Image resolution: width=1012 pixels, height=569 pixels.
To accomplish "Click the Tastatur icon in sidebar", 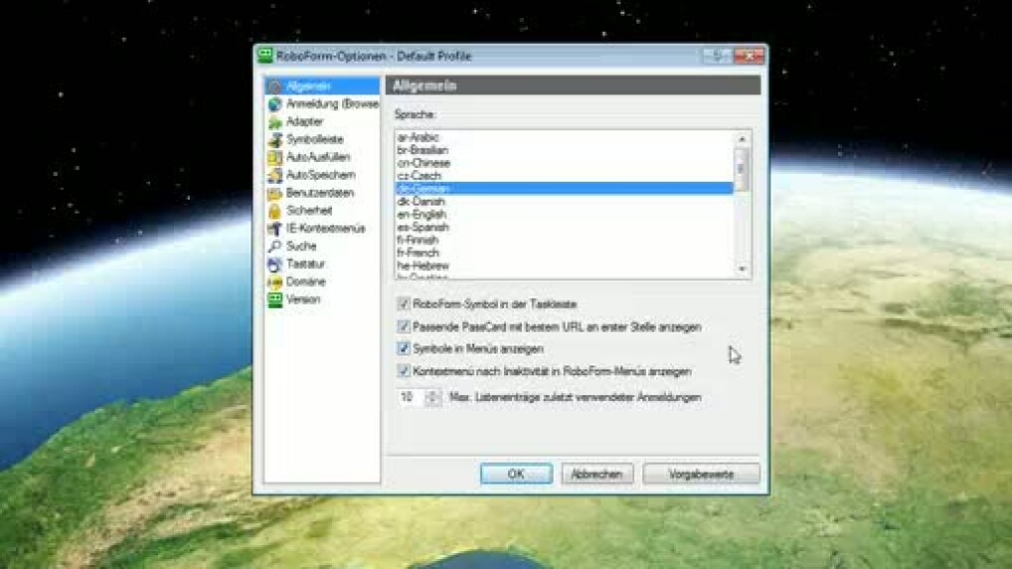I will point(274,264).
